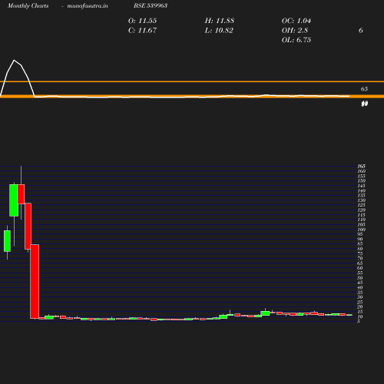The height and width of the screenshot is (384, 384).
Task: Click the price axis label '100'
Action: coord(362,230)
